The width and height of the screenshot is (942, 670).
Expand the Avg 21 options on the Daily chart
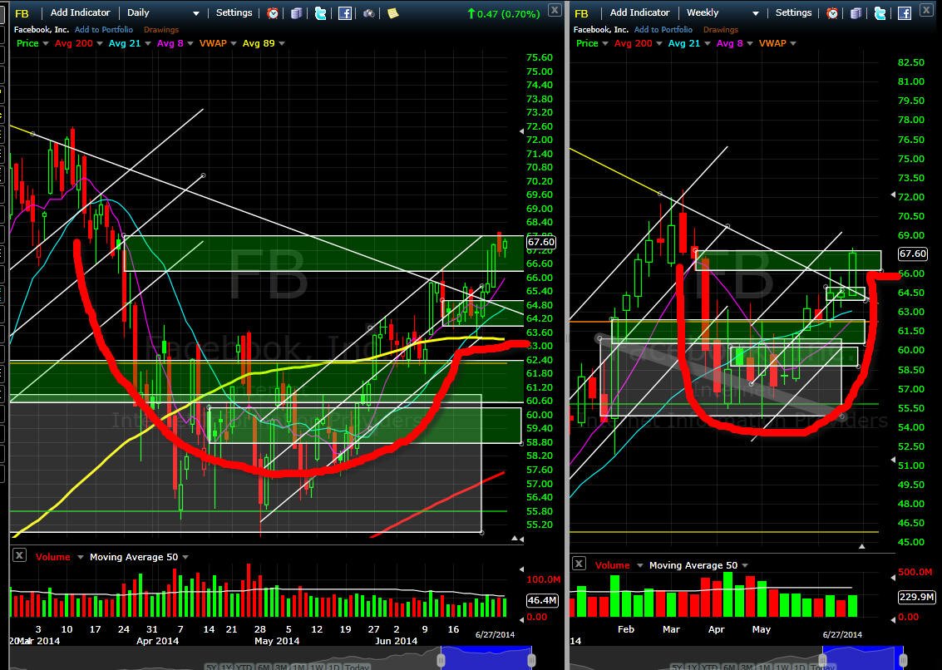pos(148,43)
